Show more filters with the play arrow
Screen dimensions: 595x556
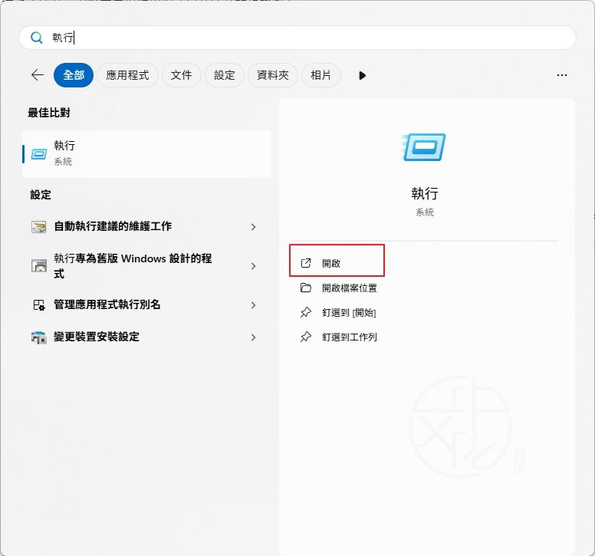pyautogui.click(x=362, y=75)
